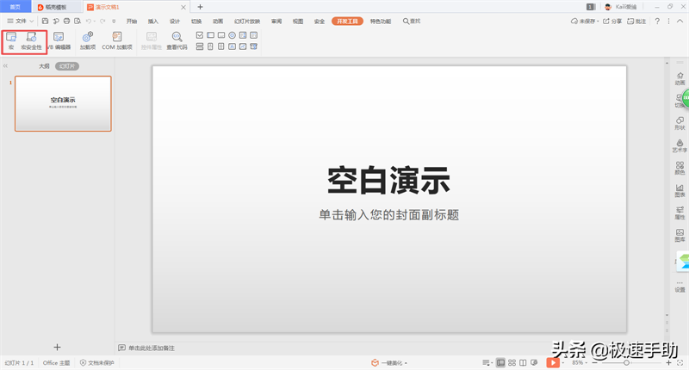The height and width of the screenshot is (370, 689).
Task: Click the zoom slider in status bar
Action: click(626, 363)
